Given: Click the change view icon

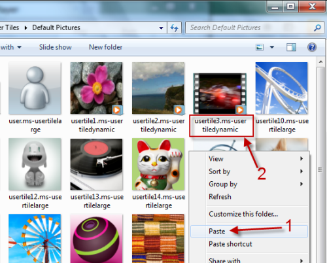Looking at the screenshot, I should click(x=260, y=47).
